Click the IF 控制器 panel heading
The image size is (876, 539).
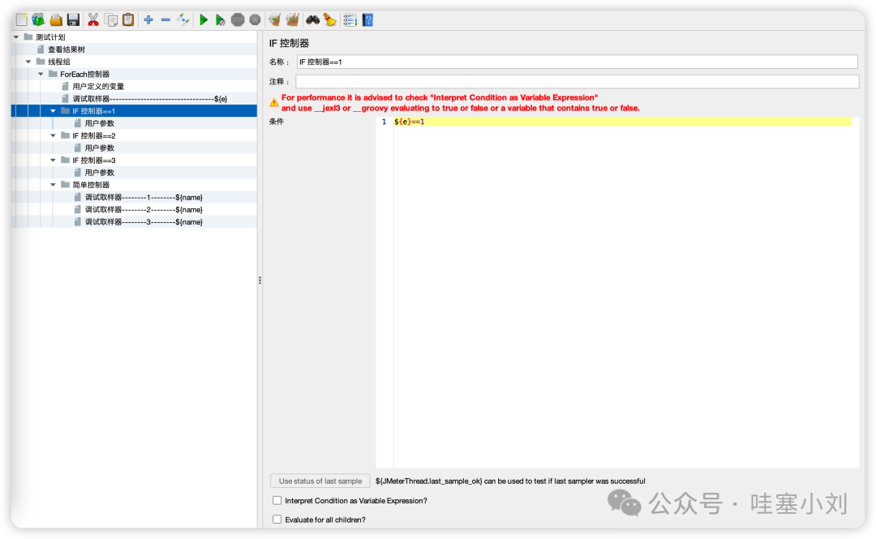[x=289, y=43]
